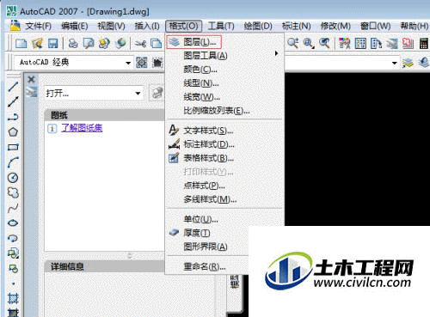
Task: Open the 文件(F) menu
Action: [38, 26]
